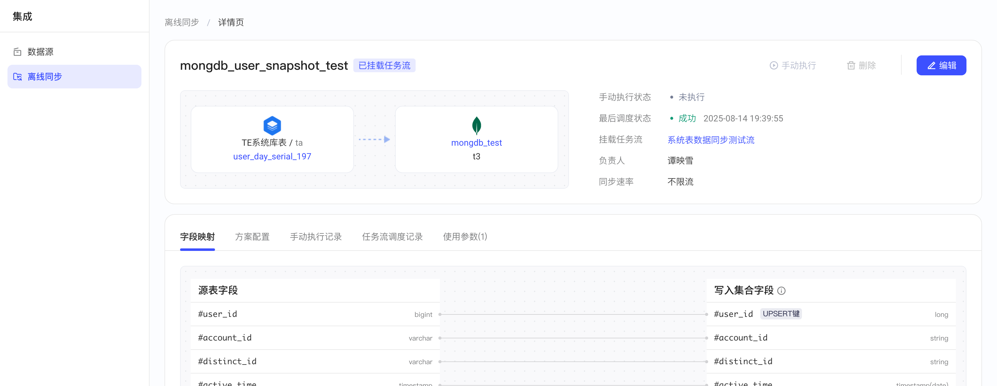The width and height of the screenshot is (997, 386).
Task: Click the trash icon beside 删除
Action: coord(851,65)
